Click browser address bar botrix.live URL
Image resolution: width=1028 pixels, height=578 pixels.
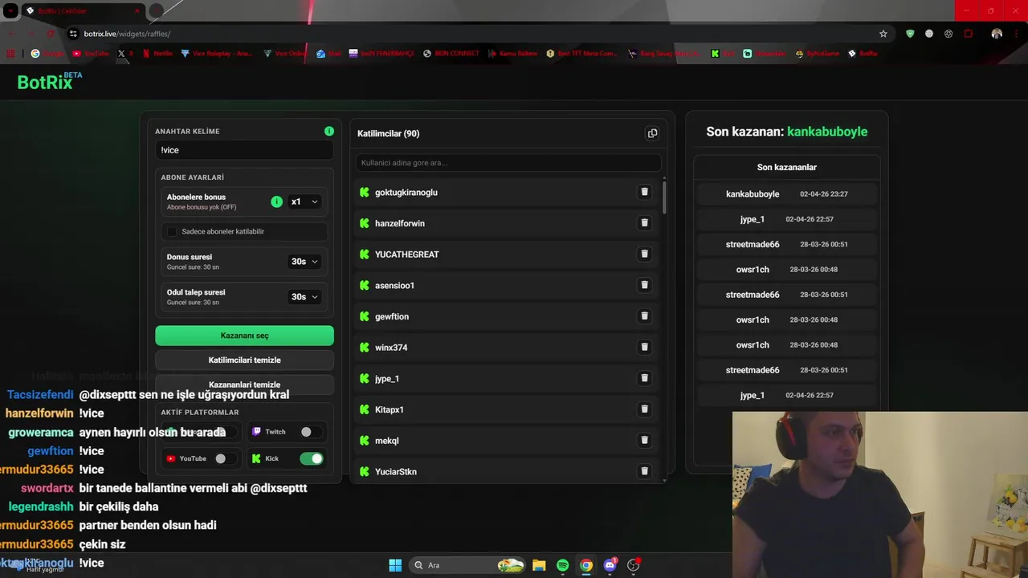(x=127, y=34)
